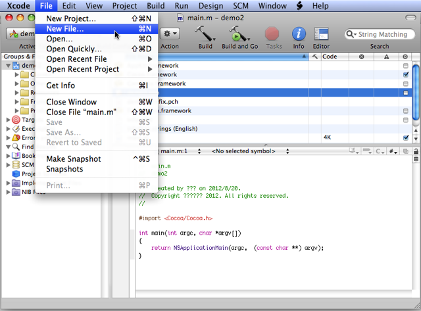Click the Implementation Files smart group icon
Screen dimensions: 421x311
(x=16, y=183)
